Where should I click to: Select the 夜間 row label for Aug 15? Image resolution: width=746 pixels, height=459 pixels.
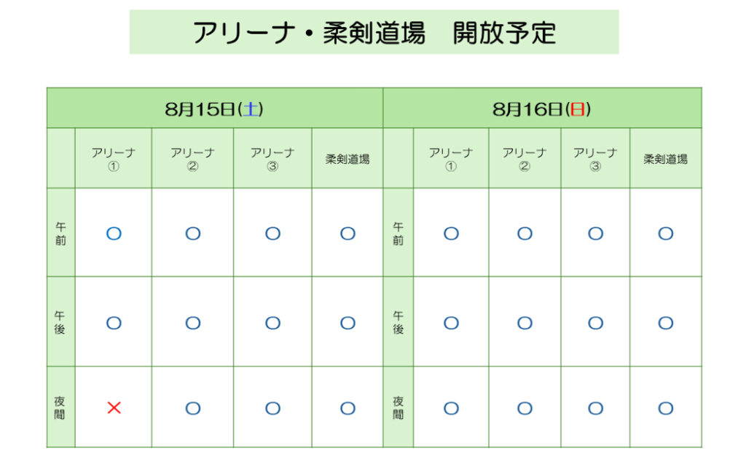click(60, 407)
